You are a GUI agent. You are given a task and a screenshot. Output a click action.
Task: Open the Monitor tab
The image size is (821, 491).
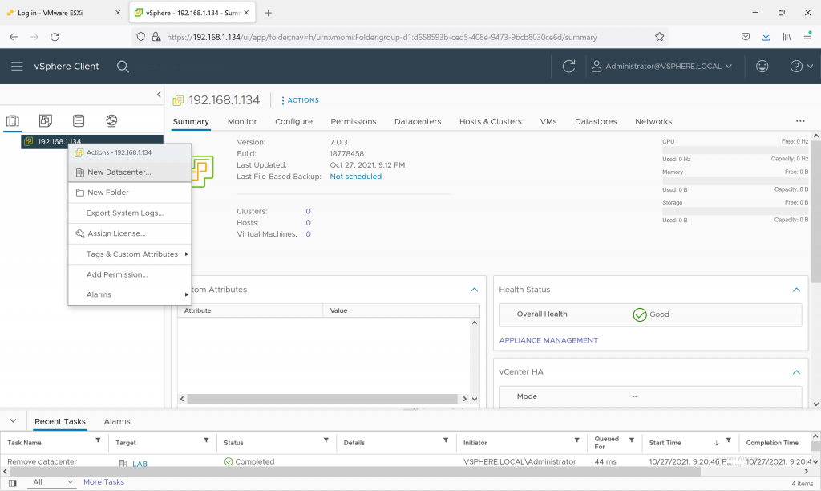(242, 122)
